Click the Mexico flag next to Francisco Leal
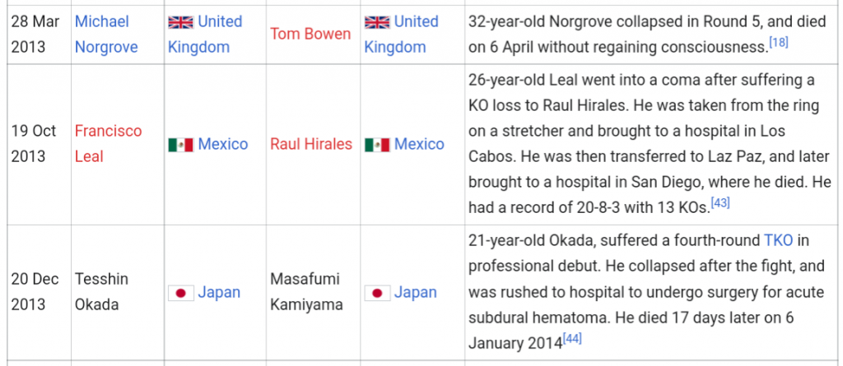The image size is (843, 366). point(180,145)
